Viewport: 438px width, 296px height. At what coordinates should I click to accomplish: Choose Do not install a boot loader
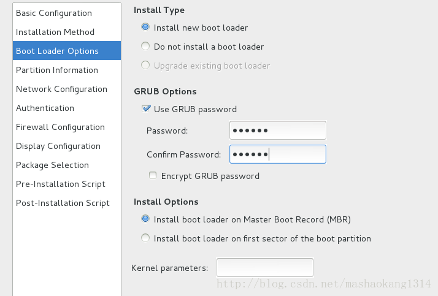145,47
